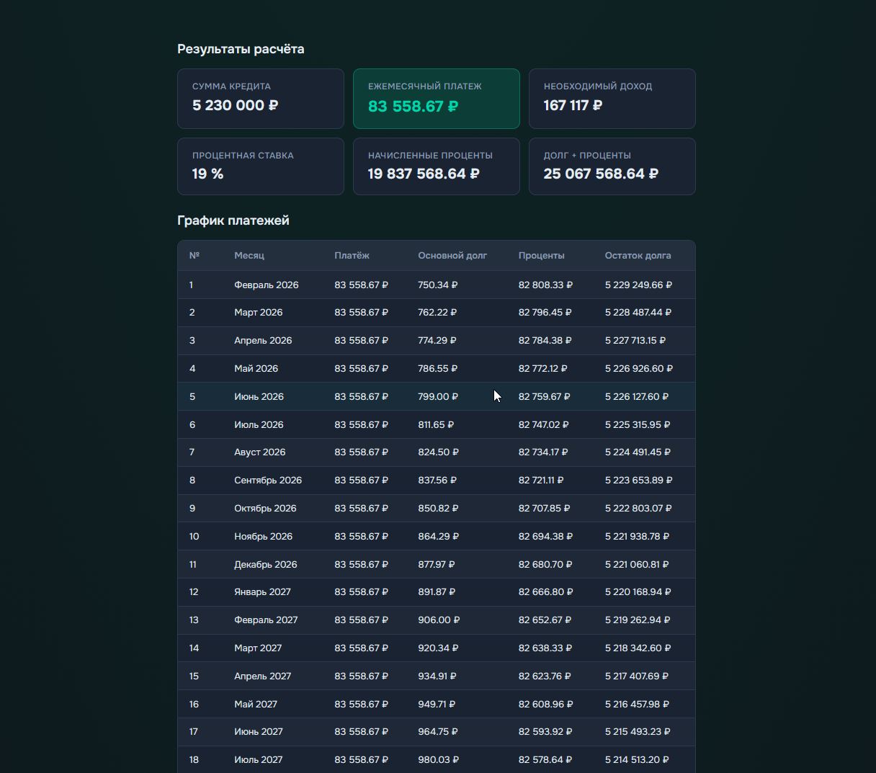Click principal amount 906.00 ₽ cell

point(438,620)
